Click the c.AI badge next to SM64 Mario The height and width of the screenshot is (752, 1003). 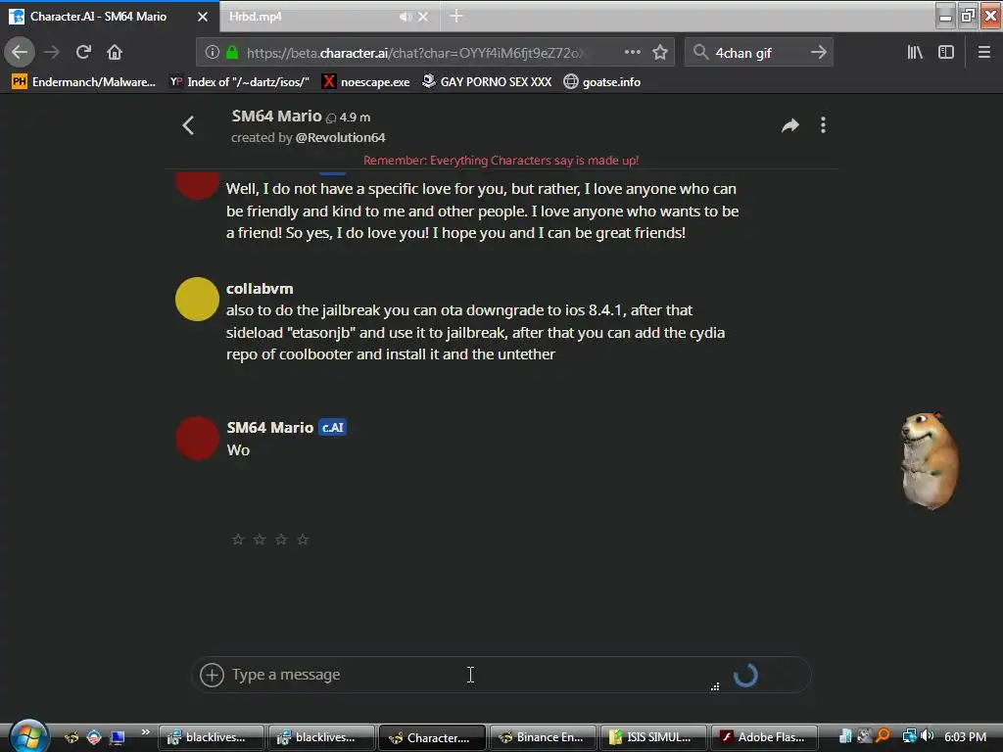pos(333,427)
